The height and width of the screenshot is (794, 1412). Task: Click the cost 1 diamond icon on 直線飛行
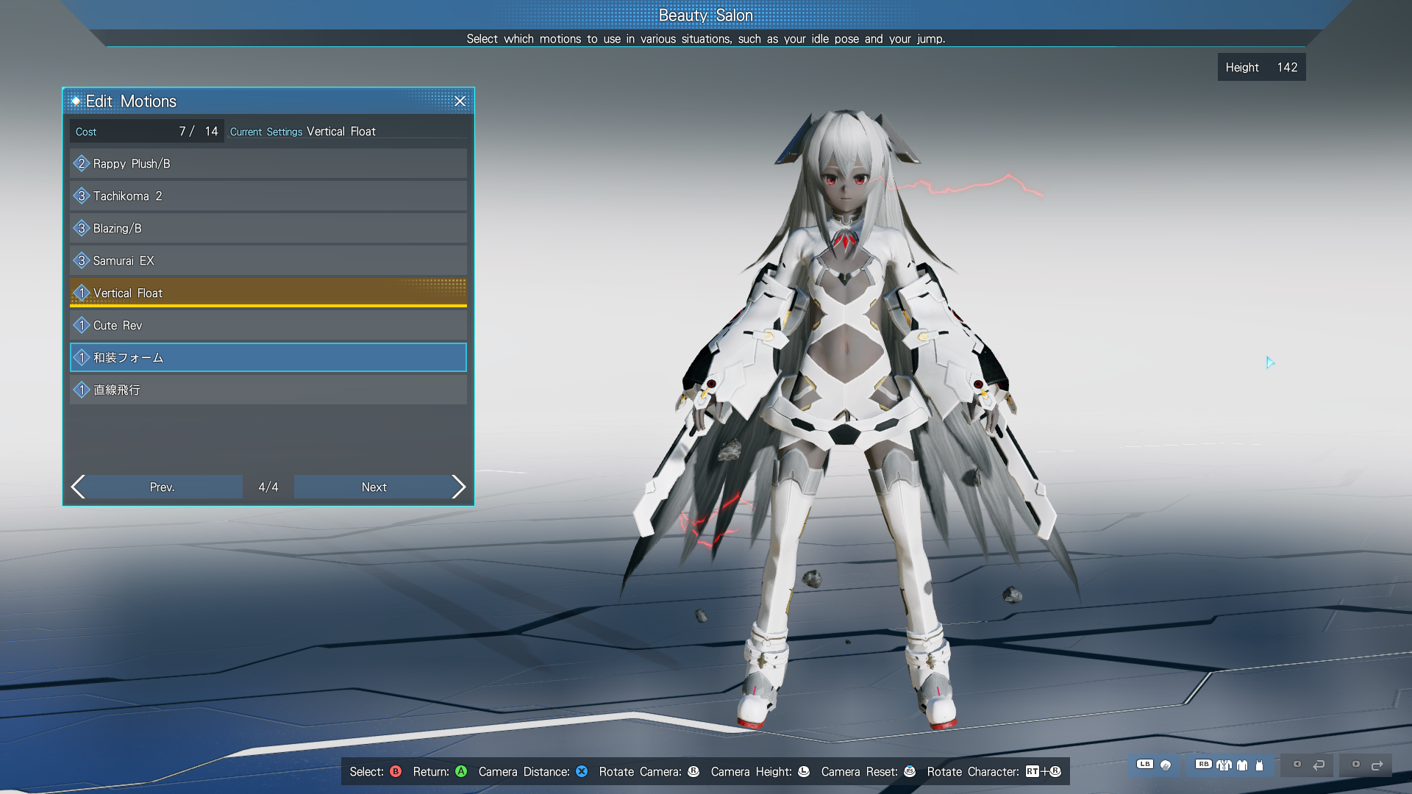coord(82,390)
